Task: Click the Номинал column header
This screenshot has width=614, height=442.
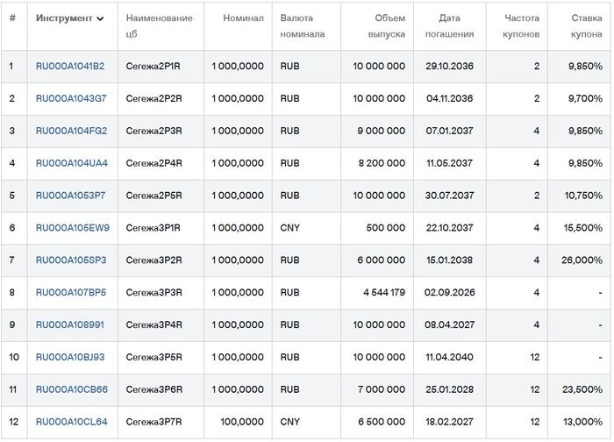Action: (243, 18)
